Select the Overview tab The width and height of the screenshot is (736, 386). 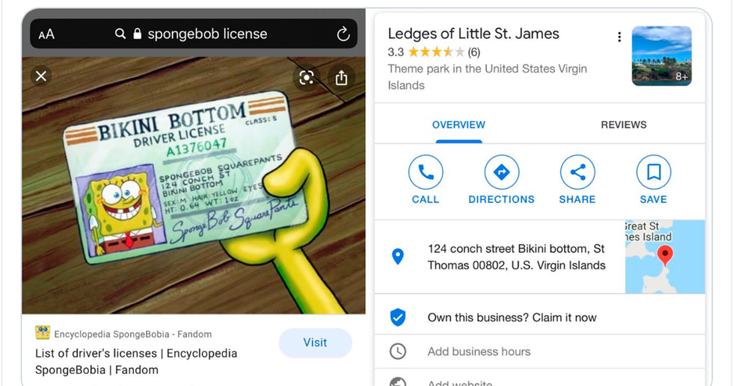click(459, 125)
